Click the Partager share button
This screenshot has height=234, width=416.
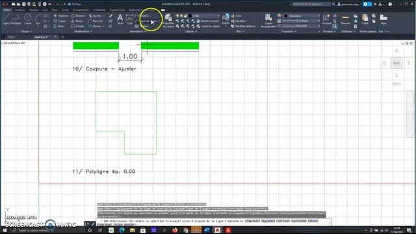75,5
